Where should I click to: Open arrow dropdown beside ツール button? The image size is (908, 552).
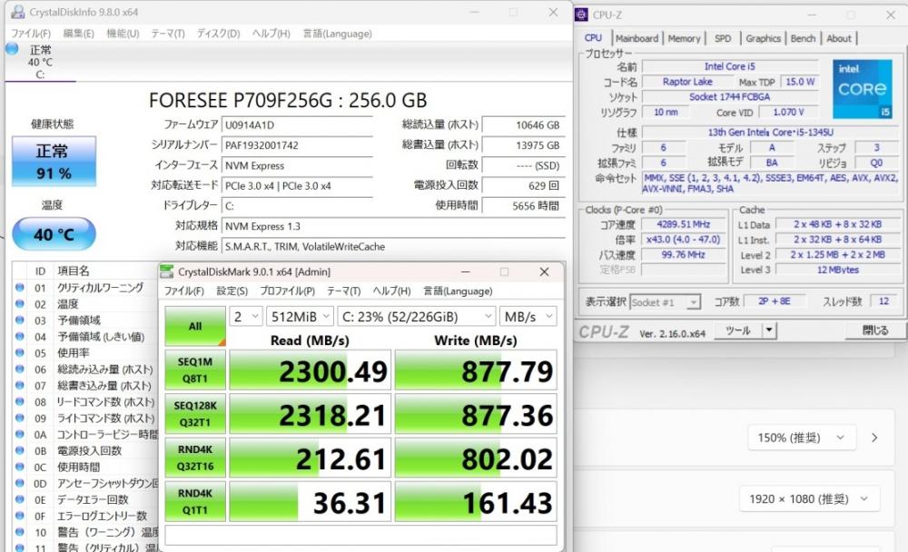(x=768, y=330)
